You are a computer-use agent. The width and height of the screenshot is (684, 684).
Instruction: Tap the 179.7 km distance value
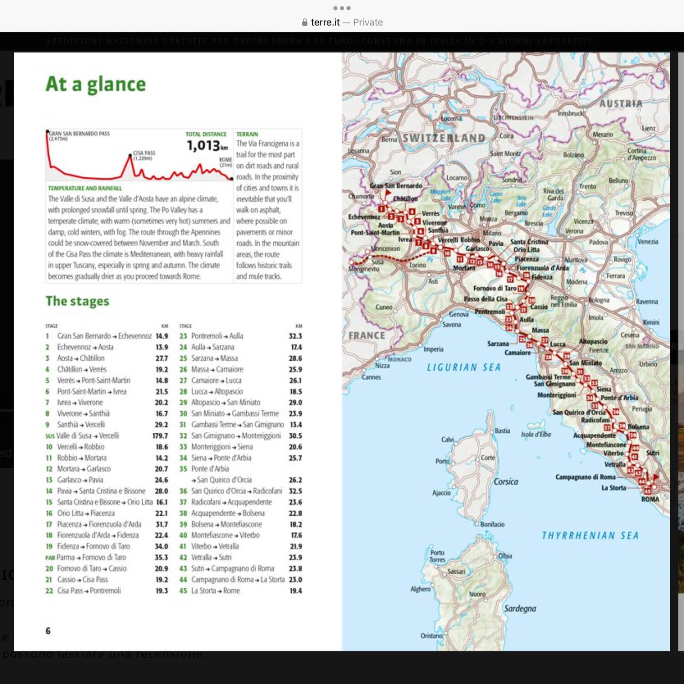160,436
